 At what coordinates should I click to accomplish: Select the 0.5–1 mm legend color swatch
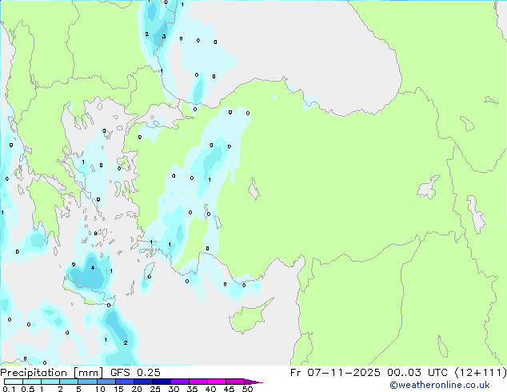(32, 382)
